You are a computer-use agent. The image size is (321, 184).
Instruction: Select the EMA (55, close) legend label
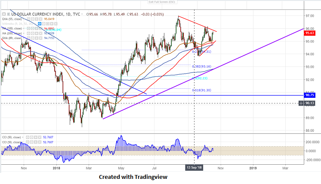point(12,19)
